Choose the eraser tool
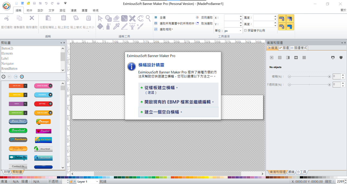This screenshot has height=184, width=347. pos(116,18)
